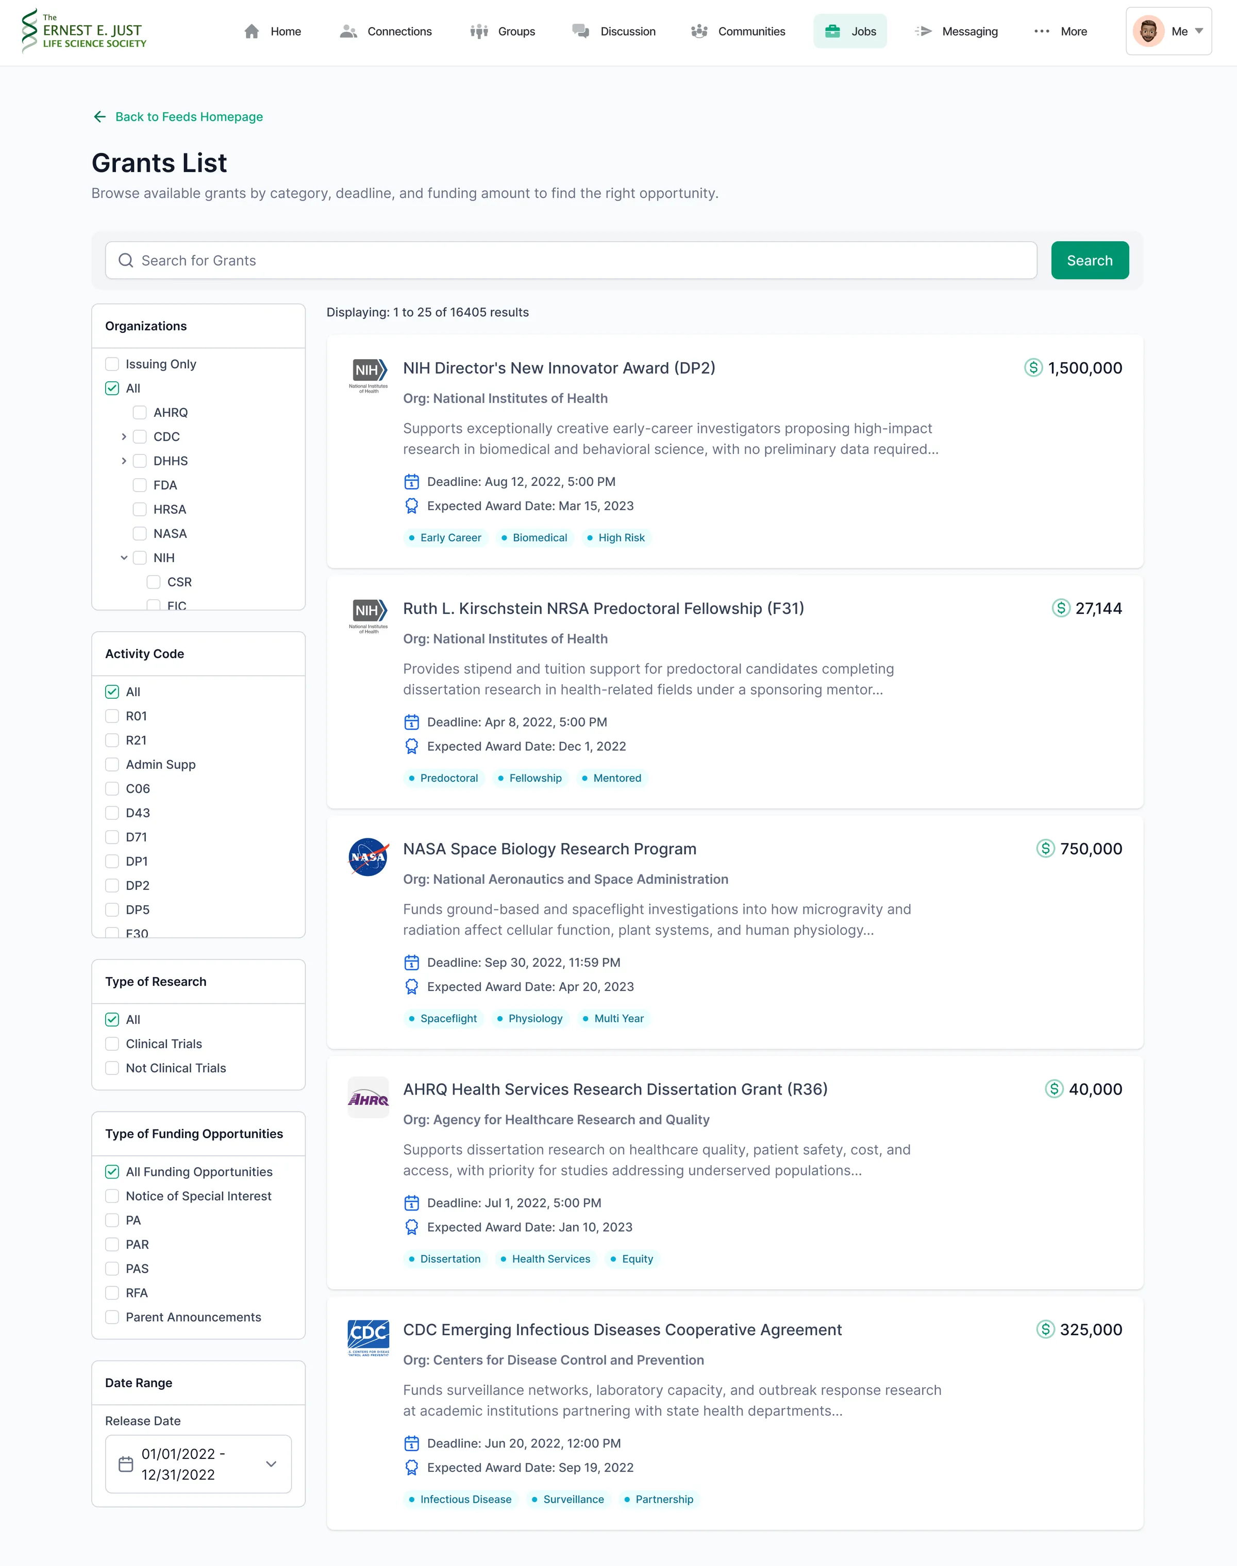Click the AHRQ logo on Dissertation Grant card

point(369,1098)
